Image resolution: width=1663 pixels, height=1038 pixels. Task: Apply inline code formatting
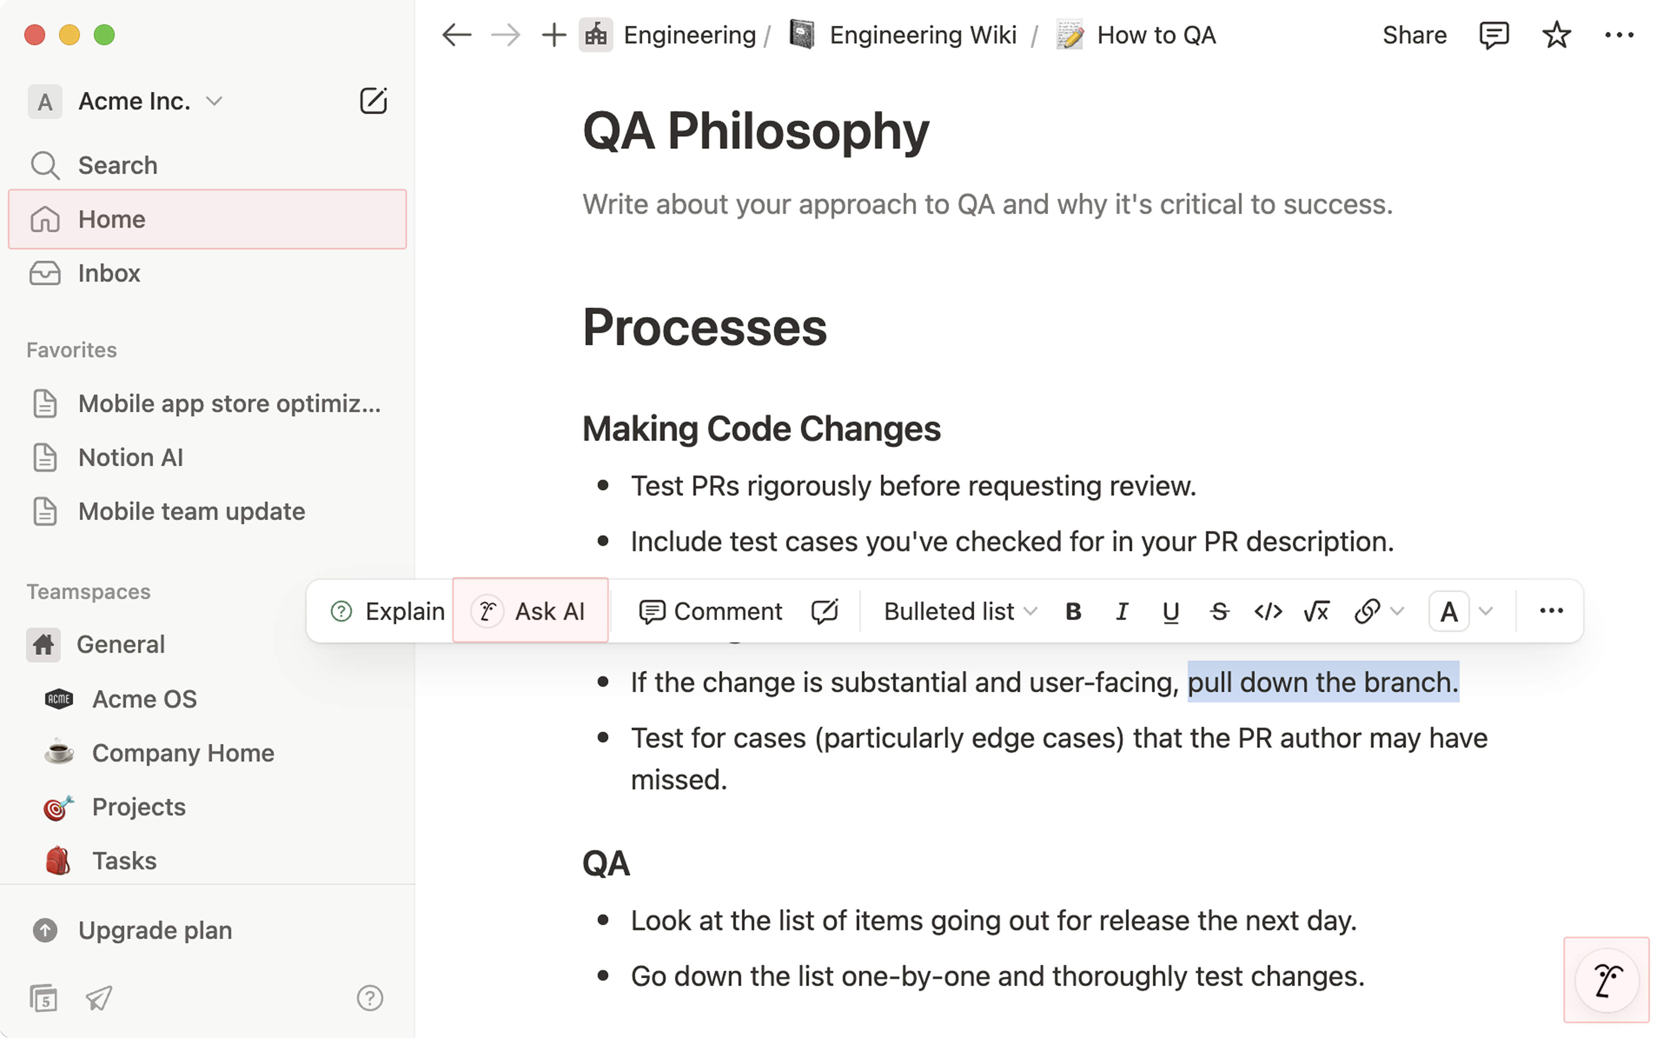click(x=1268, y=611)
